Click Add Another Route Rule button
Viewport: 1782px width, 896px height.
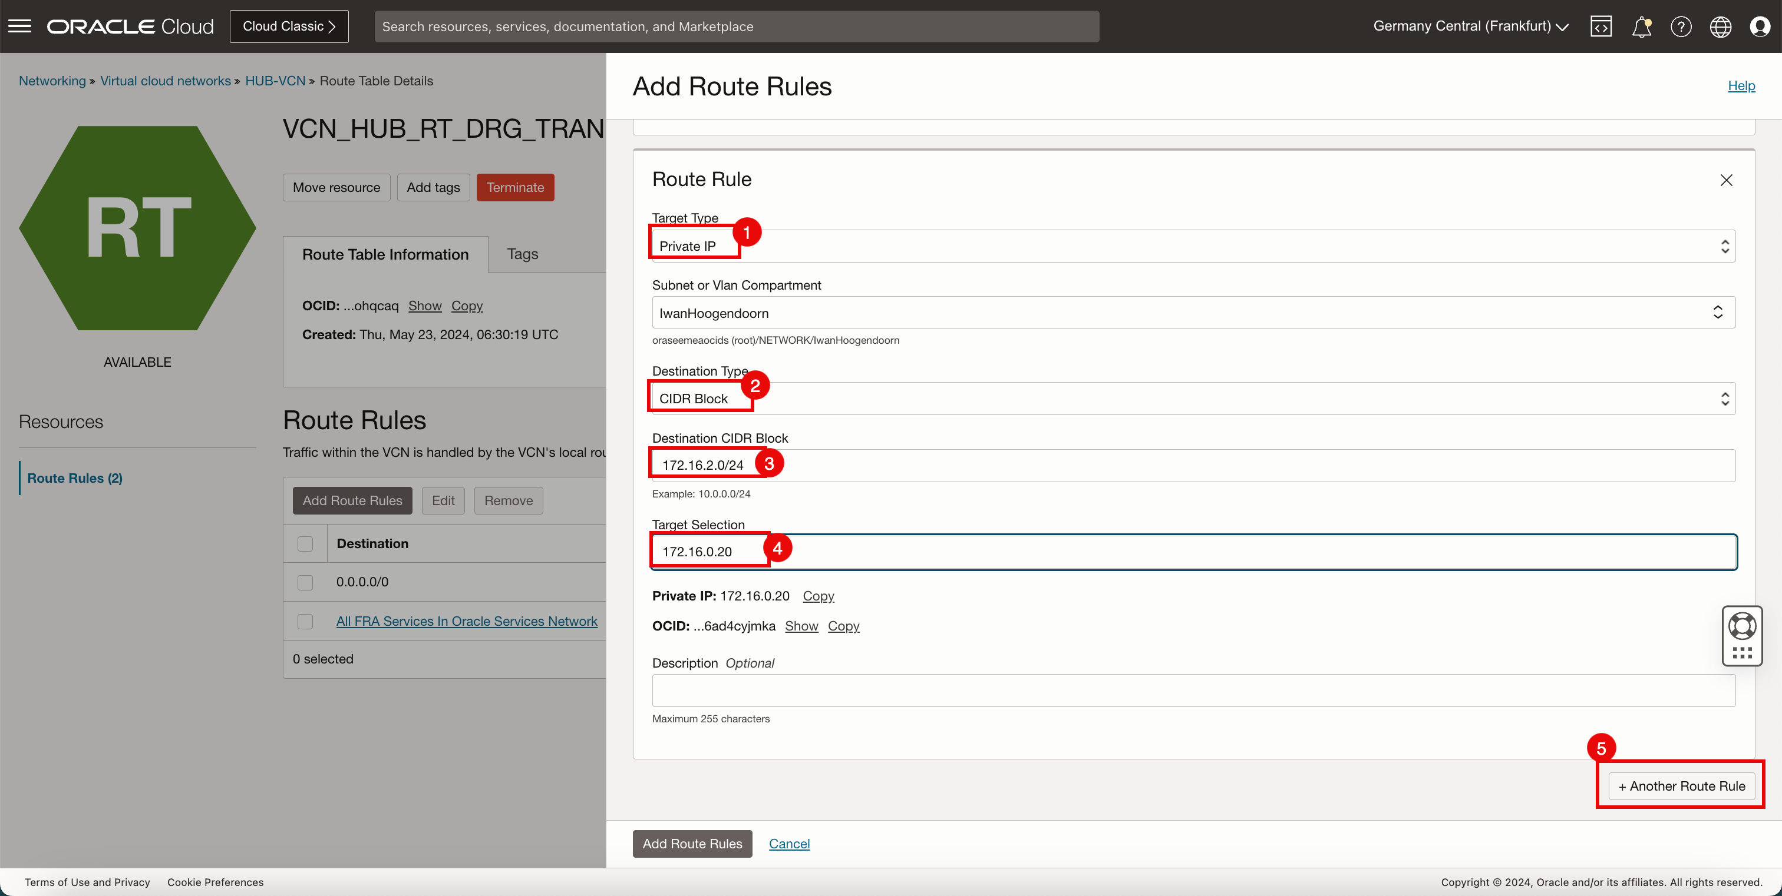(1681, 785)
